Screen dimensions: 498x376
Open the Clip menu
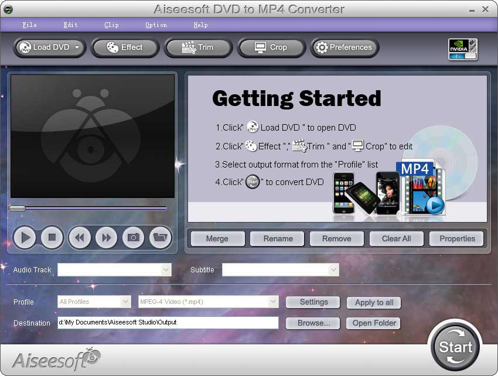111,25
